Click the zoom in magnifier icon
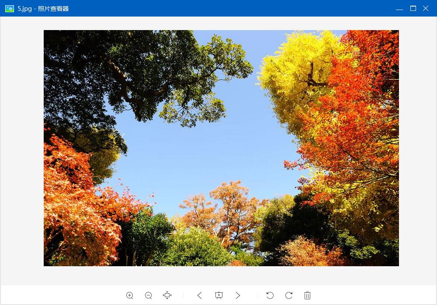Viewport: 437px width, 305px height. pyautogui.click(x=130, y=295)
